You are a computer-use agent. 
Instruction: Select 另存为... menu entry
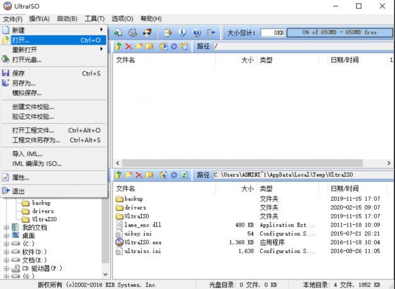click(54, 83)
